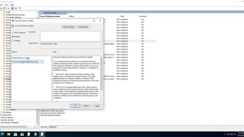
Task: Click the console tree scroll up arrow
Action: (x=37, y=12)
